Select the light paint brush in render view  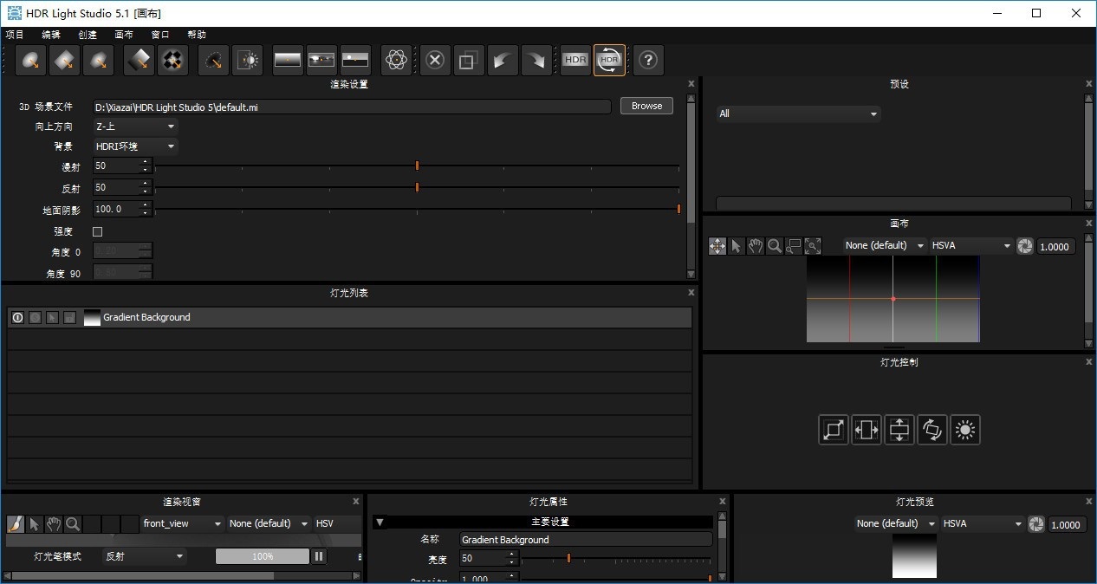(x=16, y=523)
